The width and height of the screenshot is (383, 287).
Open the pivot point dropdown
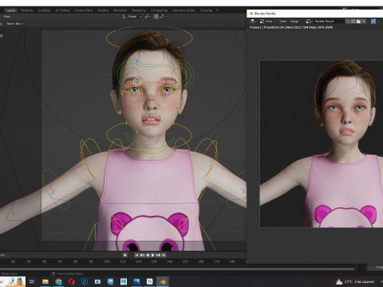click(x=148, y=17)
